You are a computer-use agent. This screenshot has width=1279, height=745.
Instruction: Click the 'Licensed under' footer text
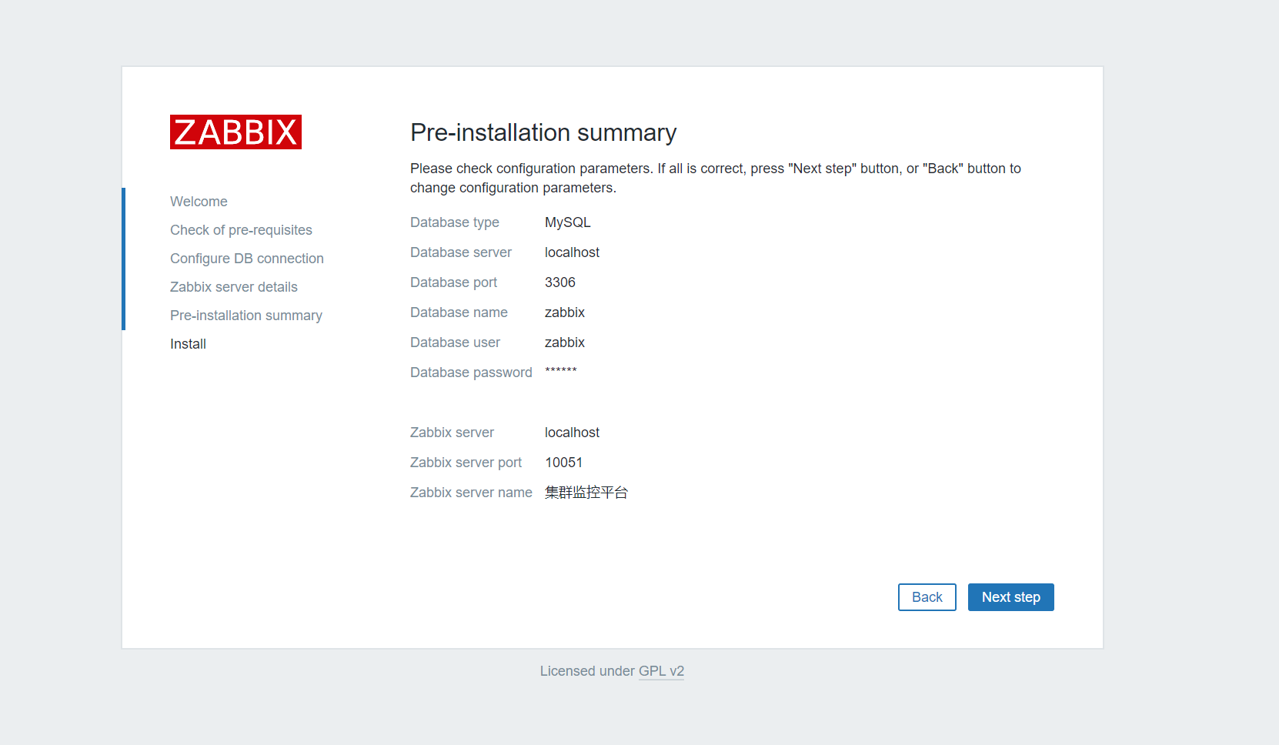point(587,671)
